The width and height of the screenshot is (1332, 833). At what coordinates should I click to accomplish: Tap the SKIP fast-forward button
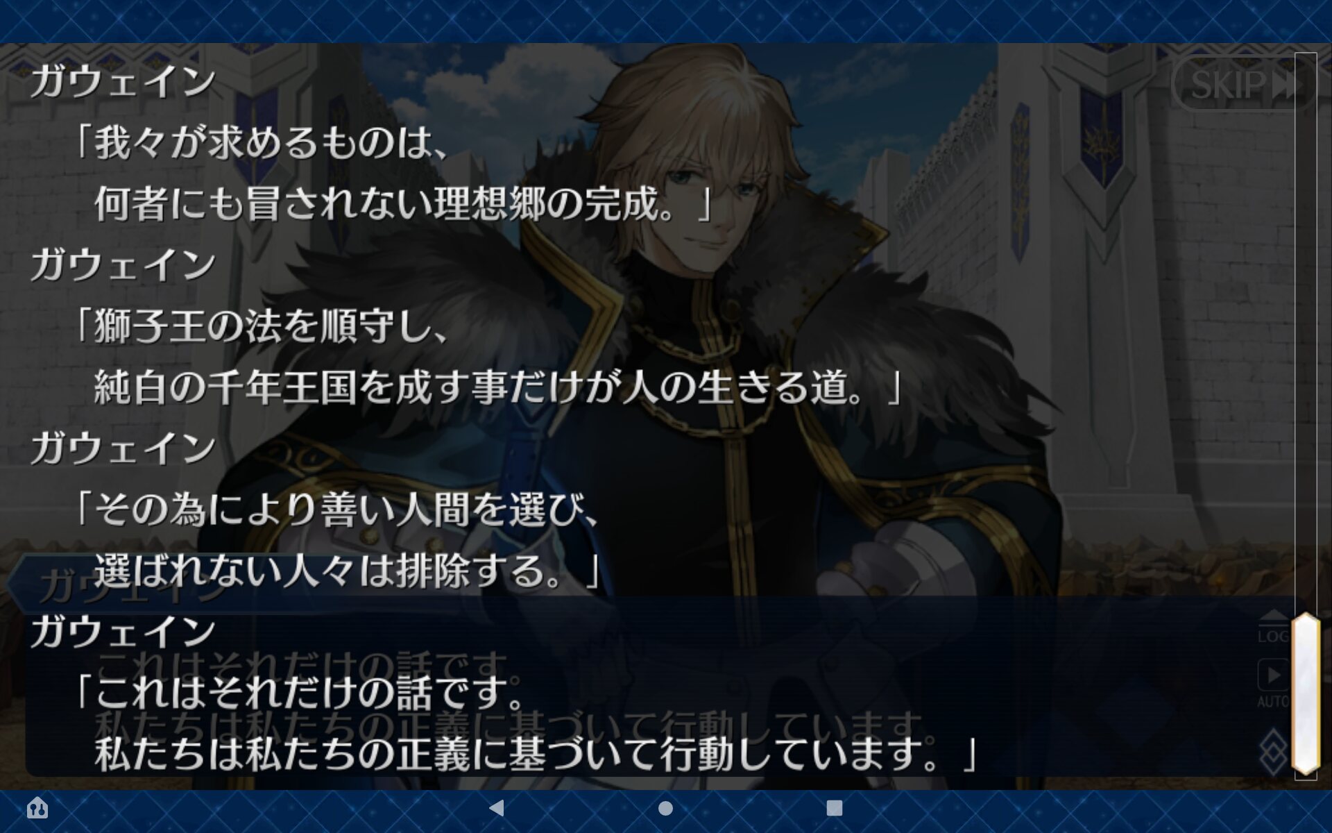coord(1242,85)
